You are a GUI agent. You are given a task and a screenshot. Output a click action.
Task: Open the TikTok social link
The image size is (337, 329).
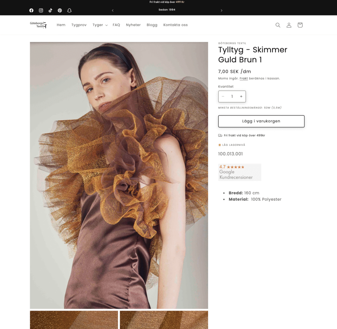pos(50,10)
